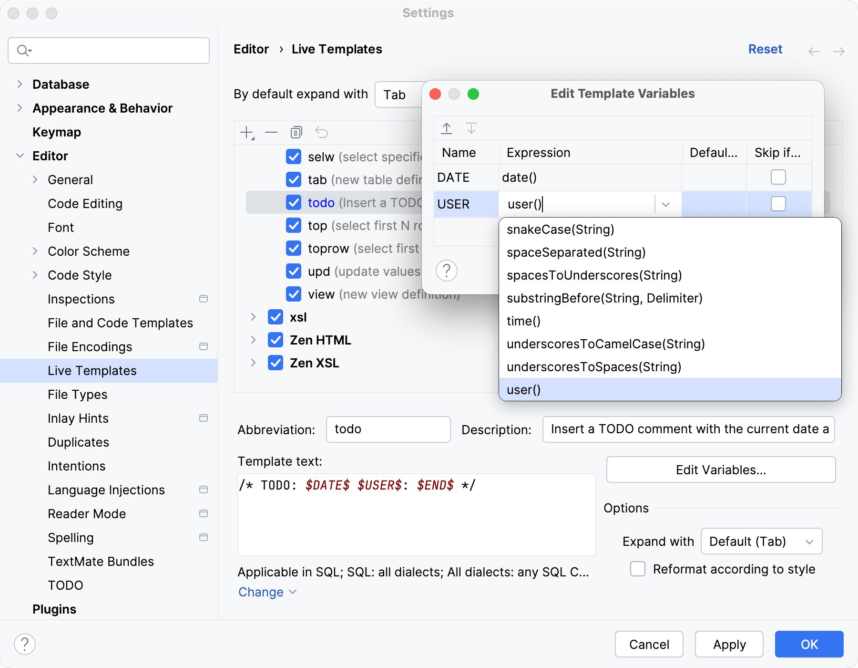Open the USER expression suggestions dropdown
The image size is (858, 668).
coord(666,204)
